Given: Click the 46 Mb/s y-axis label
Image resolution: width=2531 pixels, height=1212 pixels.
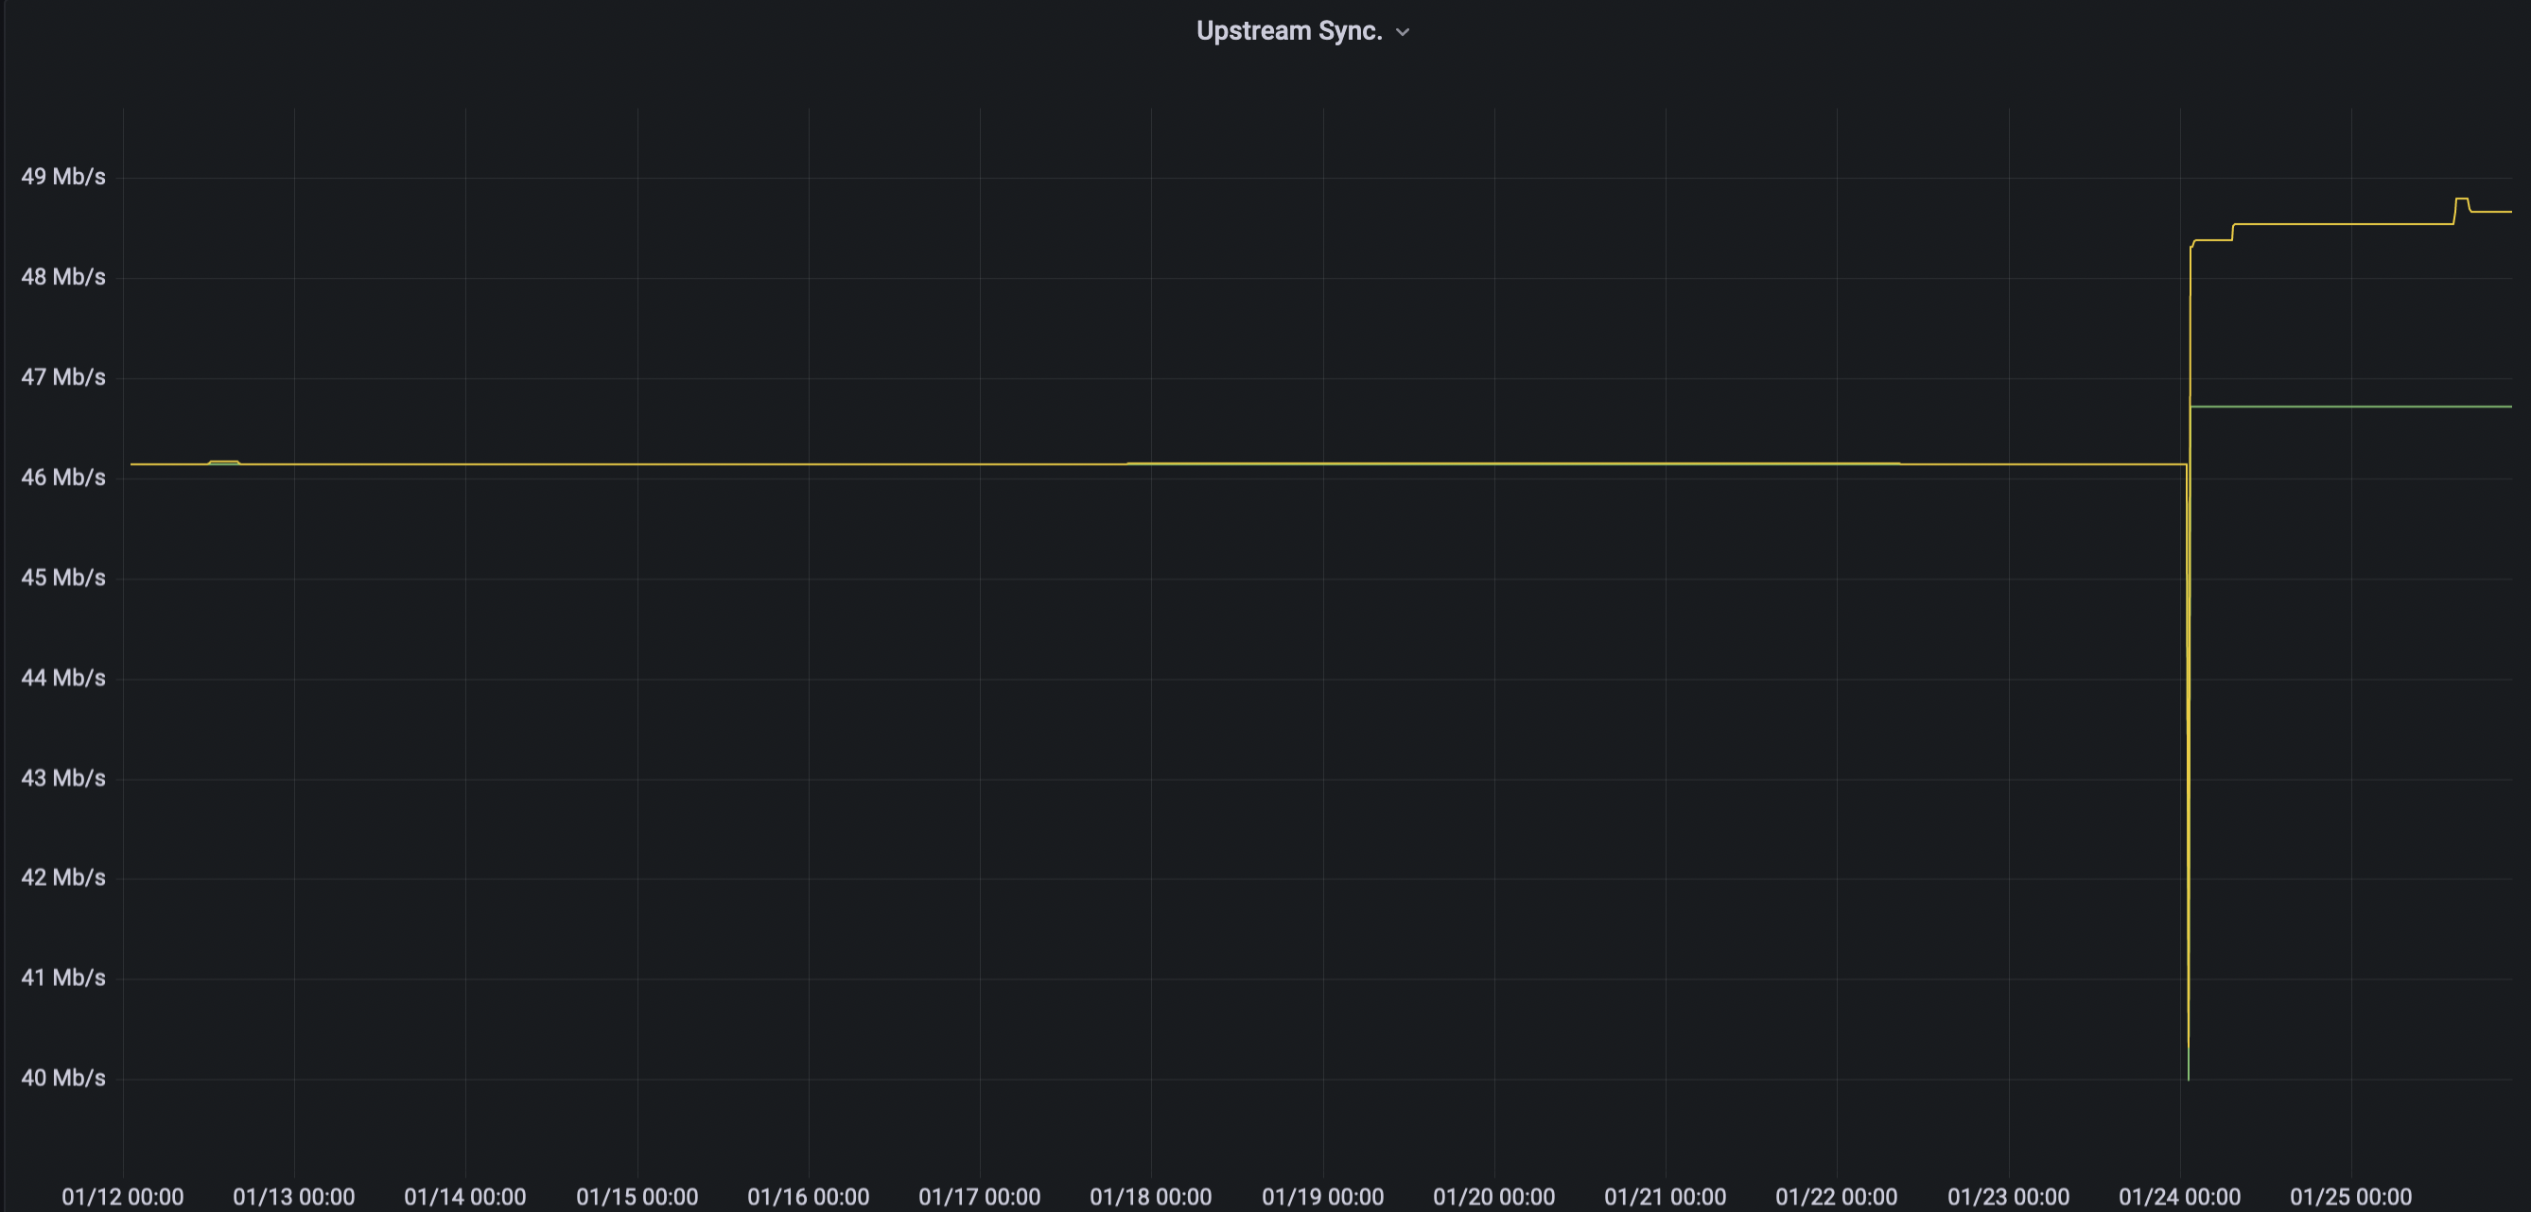Looking at the screenshot, I should click(x=62, y=477).
